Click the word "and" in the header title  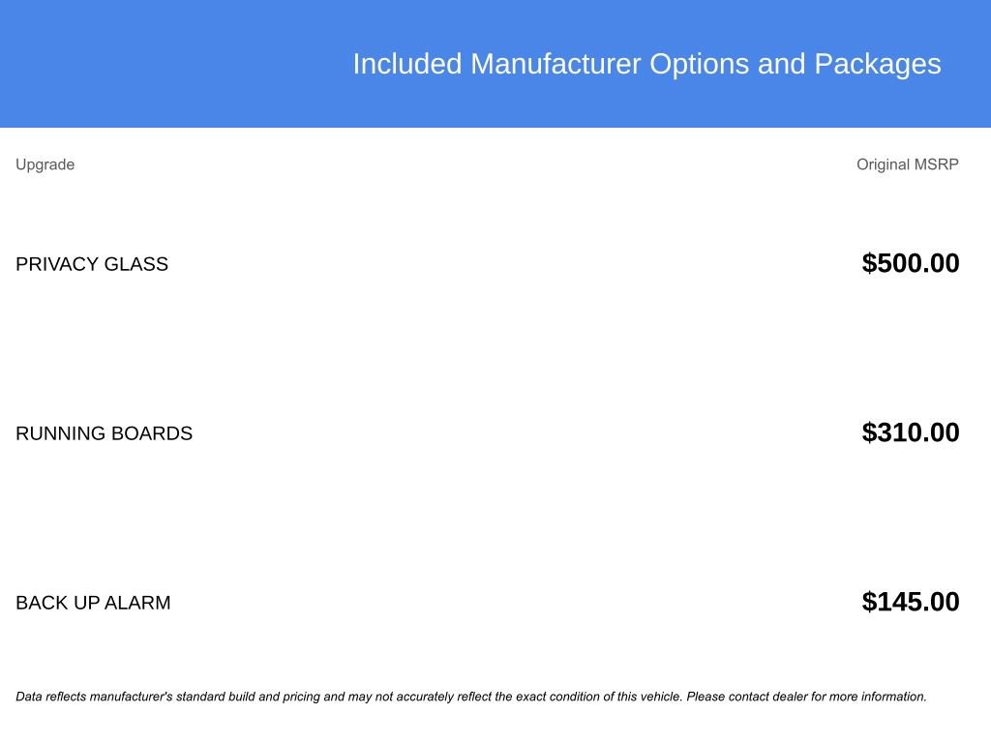[x=782, y=64]
